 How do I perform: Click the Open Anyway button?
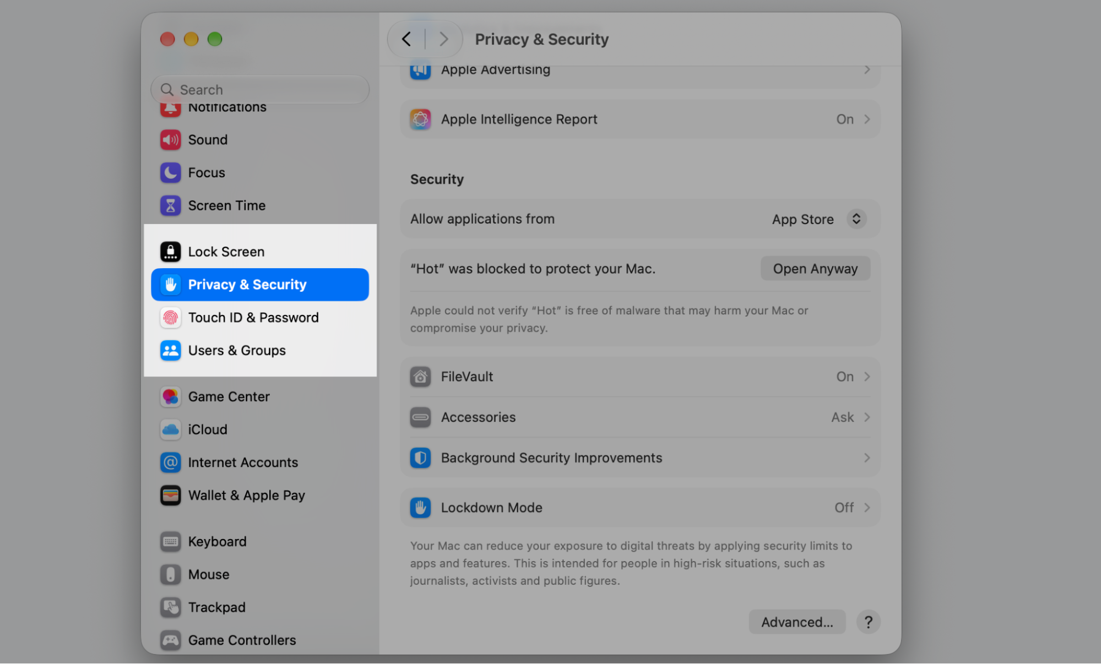tap(815, 269)
